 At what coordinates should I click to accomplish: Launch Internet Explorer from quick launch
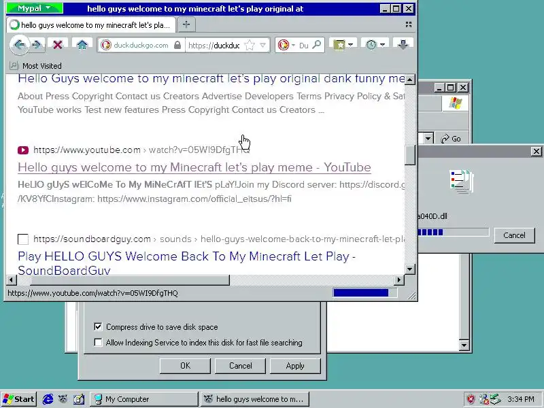point(48,399)
